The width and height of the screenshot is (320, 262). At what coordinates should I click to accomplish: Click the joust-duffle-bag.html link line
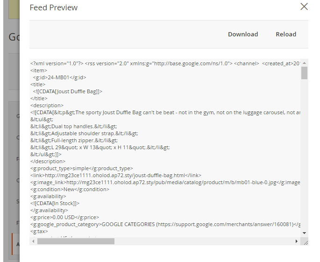point(116,175)
